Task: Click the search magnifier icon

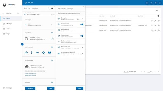Action: tap(157, 11)
